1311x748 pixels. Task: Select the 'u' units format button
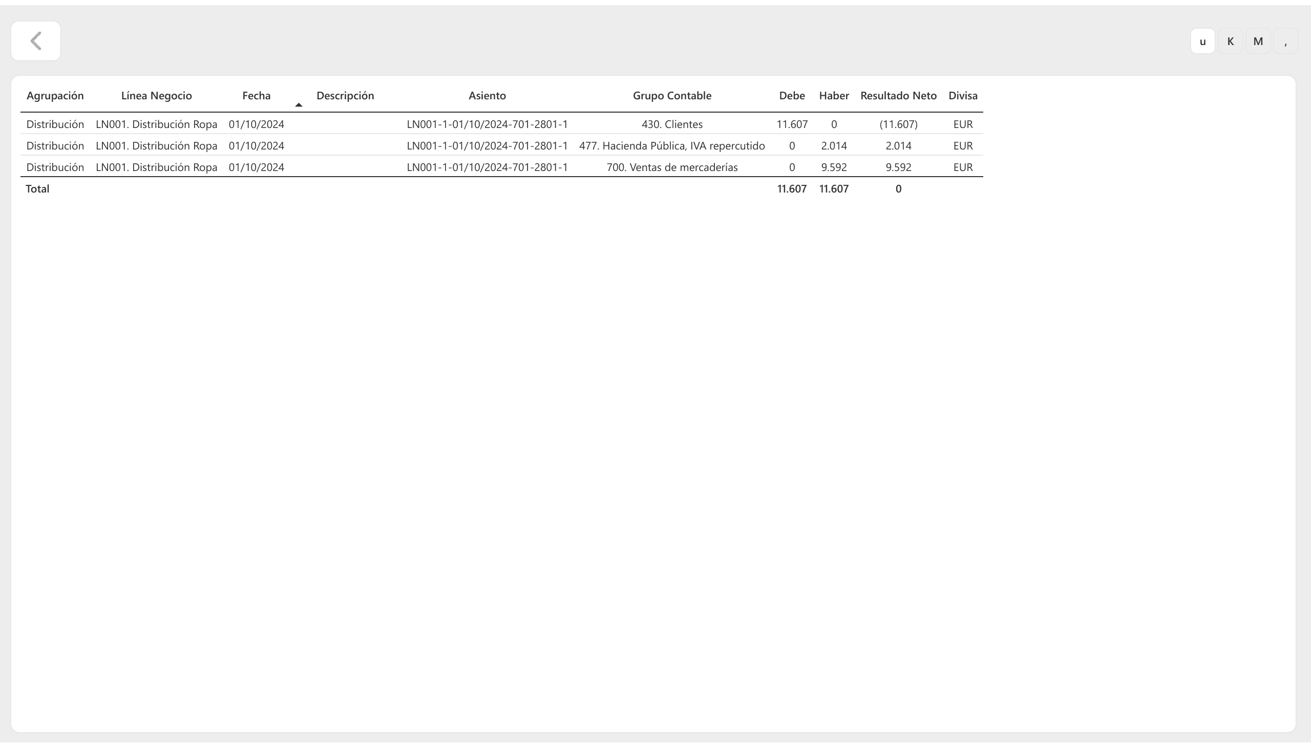click(1202, 41)
